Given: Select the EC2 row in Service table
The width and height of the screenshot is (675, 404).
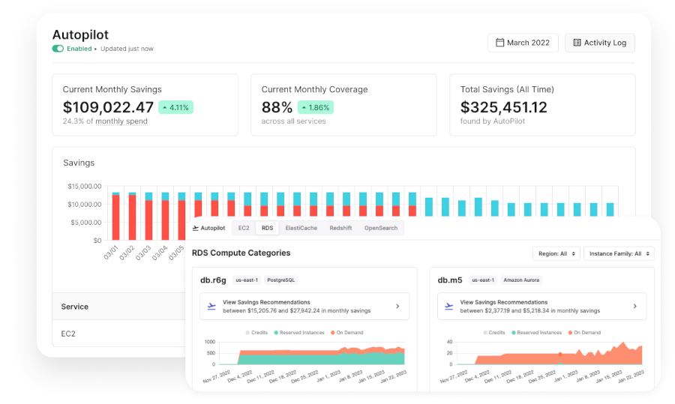Looking at the screenshot, I should [x=118, y=334].
